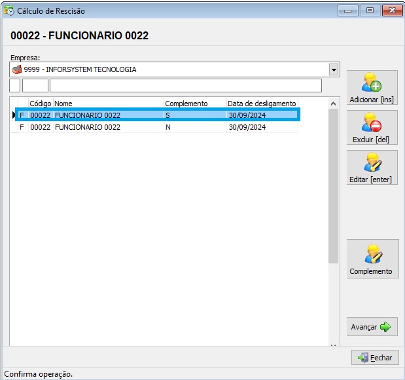The height and width of the screenshot is (380, 405).
Task: Focus the first small filter input box
Action: click(15, 86)
